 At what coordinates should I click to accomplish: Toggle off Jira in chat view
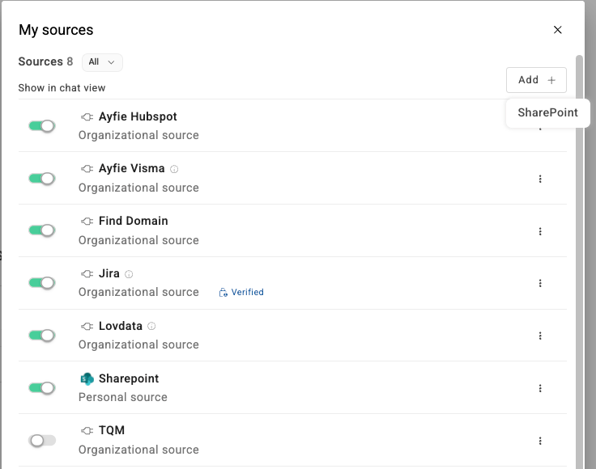coord(41,283)
